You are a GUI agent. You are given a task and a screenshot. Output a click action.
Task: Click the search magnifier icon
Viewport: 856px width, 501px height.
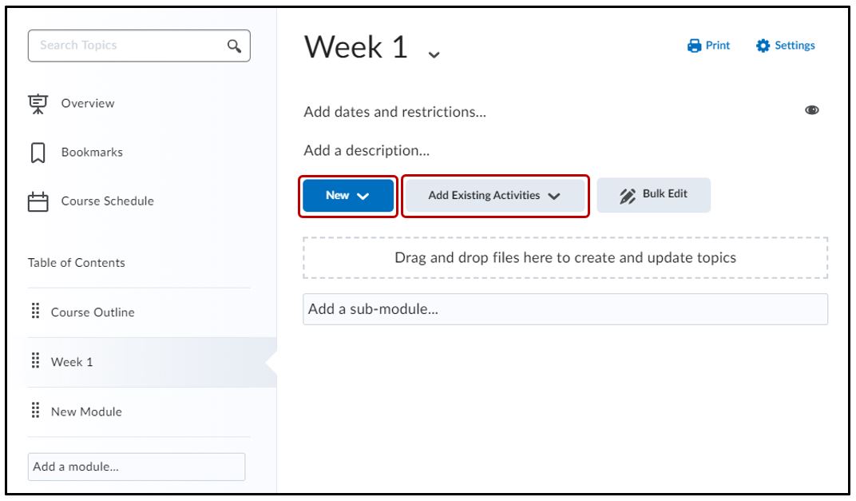point(235,46)
